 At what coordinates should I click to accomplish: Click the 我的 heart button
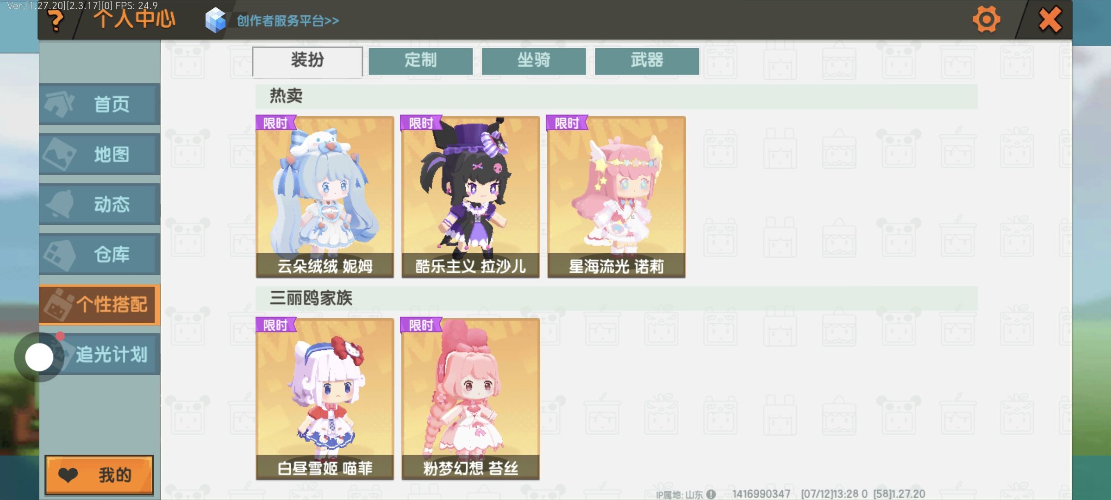99,475
